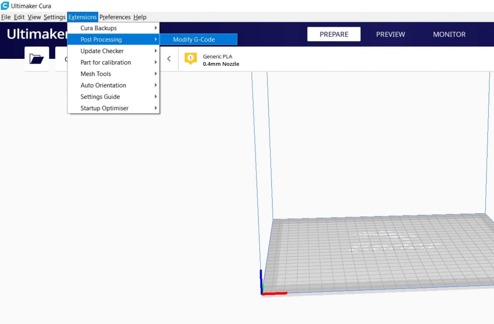
Task: Expand Update Checker submenu
Action: coord(114,51)
